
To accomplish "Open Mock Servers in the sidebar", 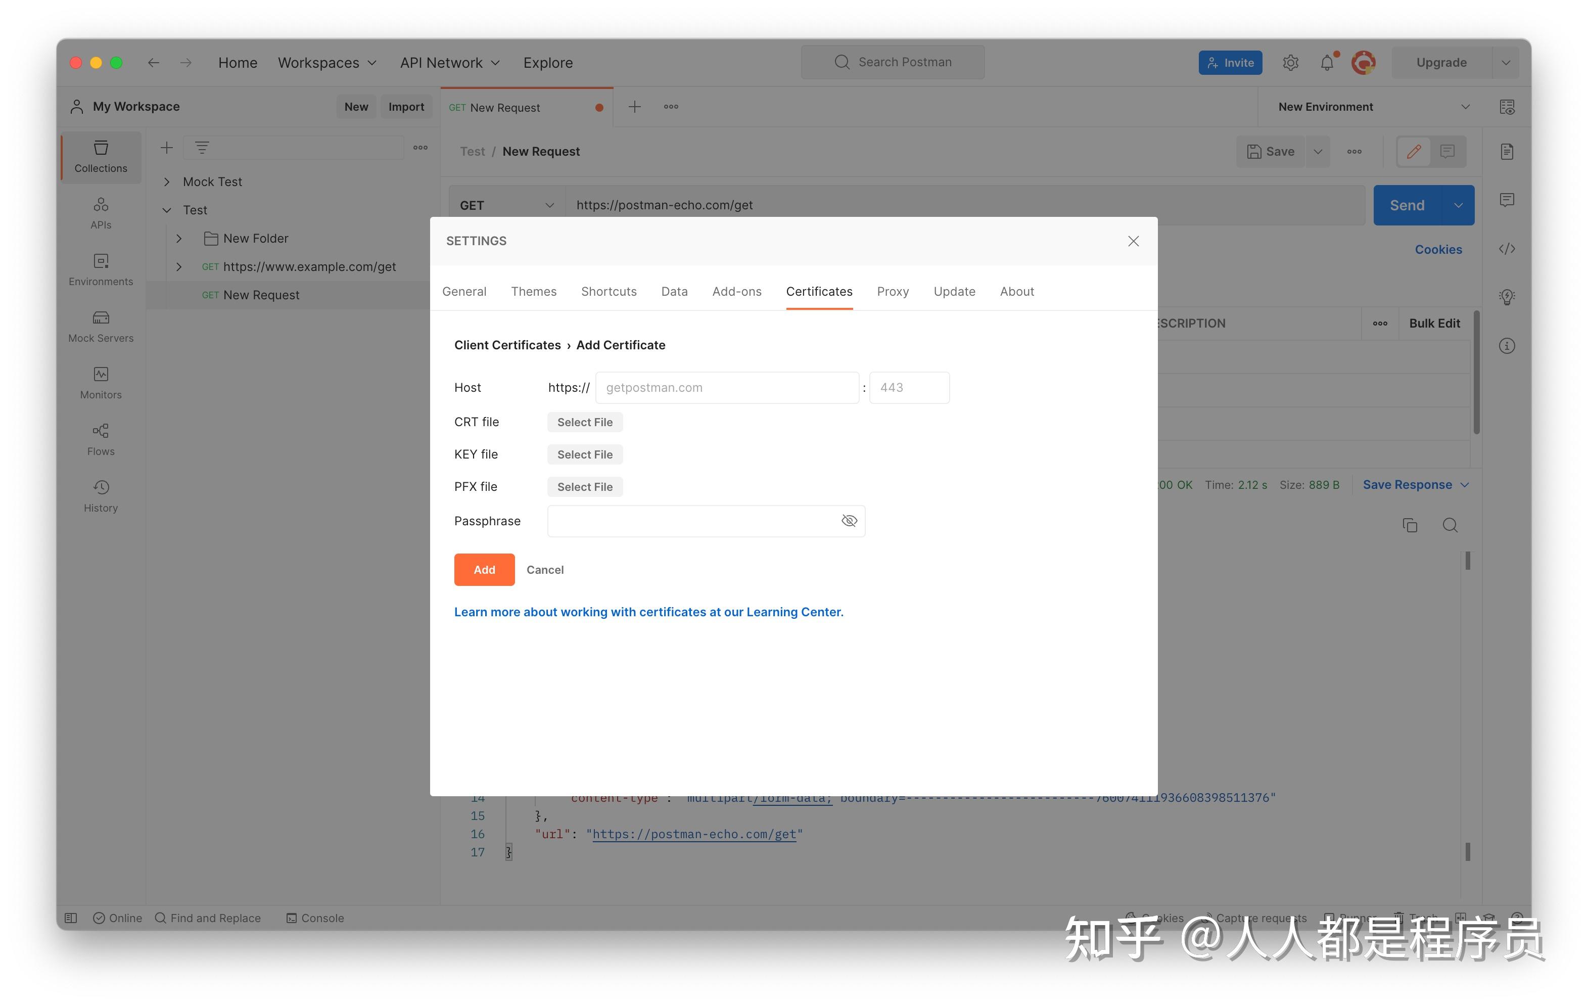I will [x=100, y=327].
